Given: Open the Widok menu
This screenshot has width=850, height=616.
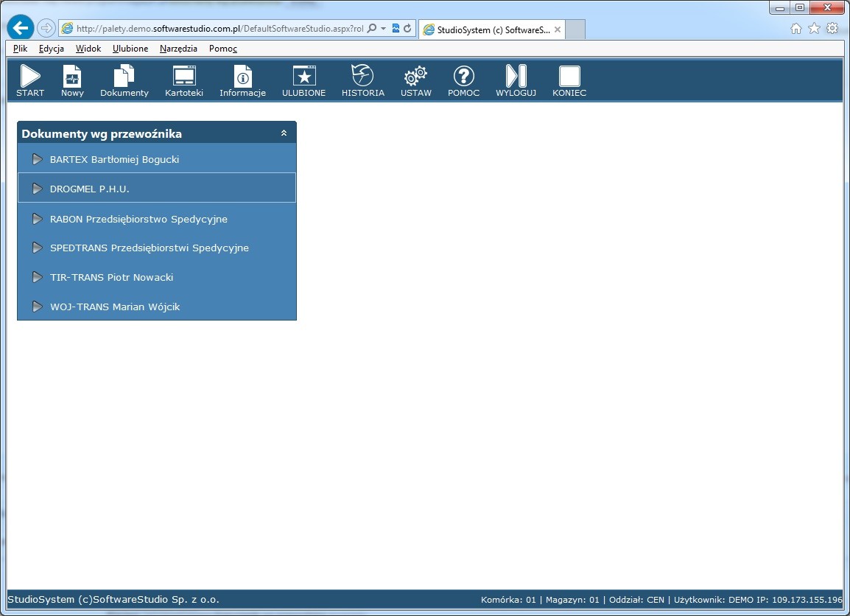Looking at the screenshot, I should [88, 48].
